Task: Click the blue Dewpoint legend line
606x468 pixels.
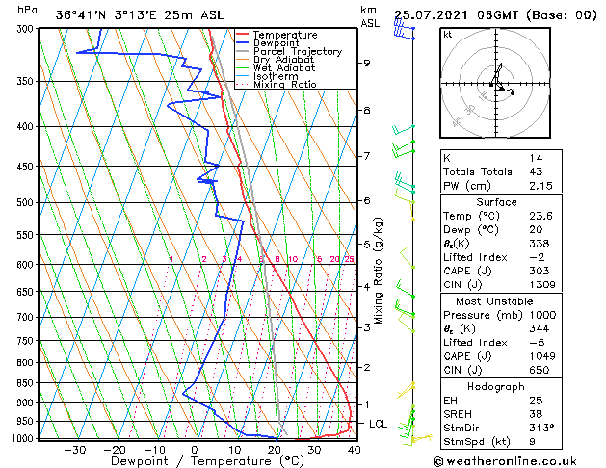Action: (242, 43)
